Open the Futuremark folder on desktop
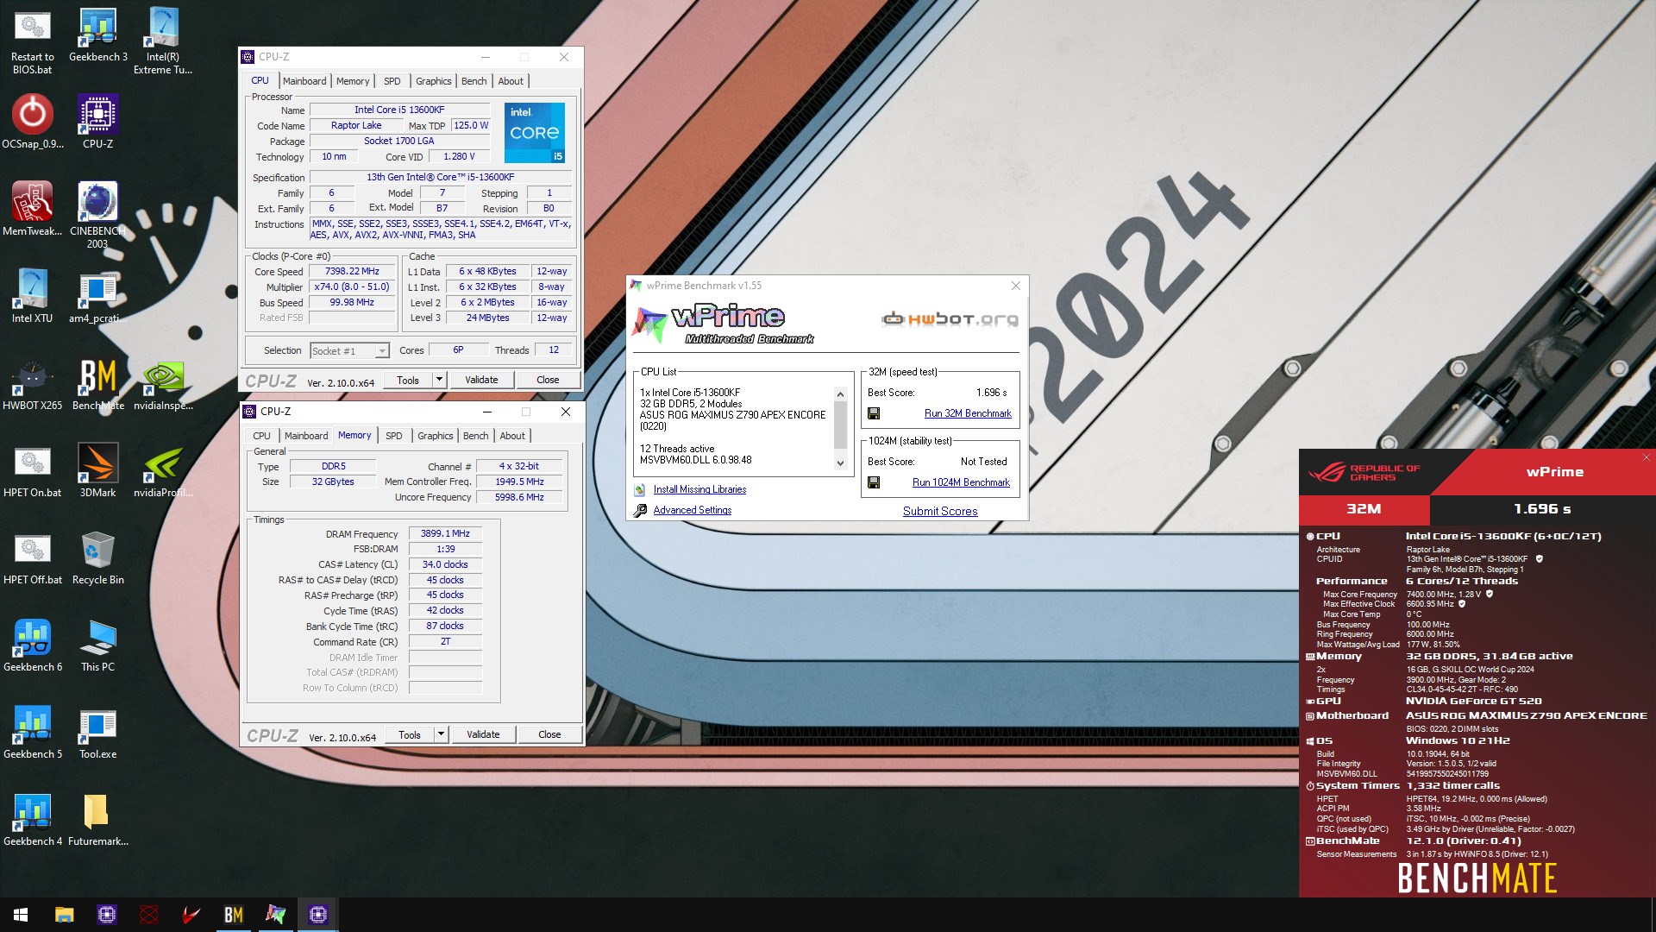This screenshot has width=1656, height=932. coord(98,819)
